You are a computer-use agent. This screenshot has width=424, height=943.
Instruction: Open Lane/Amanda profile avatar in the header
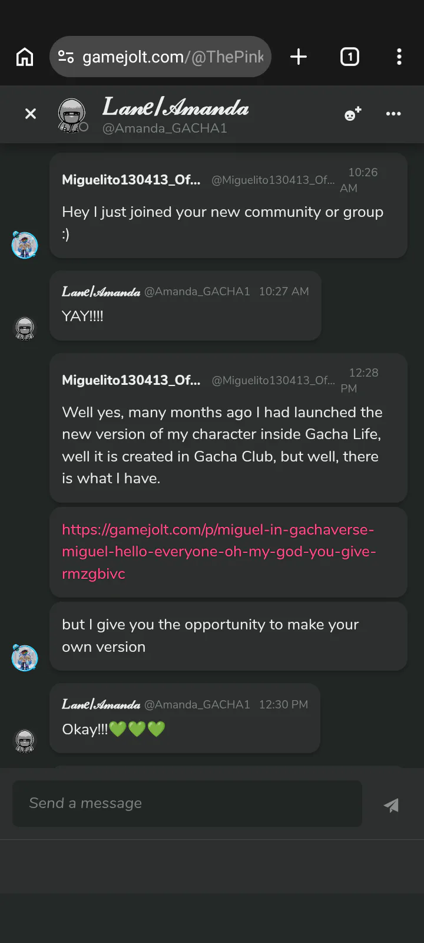coord(72,114)
